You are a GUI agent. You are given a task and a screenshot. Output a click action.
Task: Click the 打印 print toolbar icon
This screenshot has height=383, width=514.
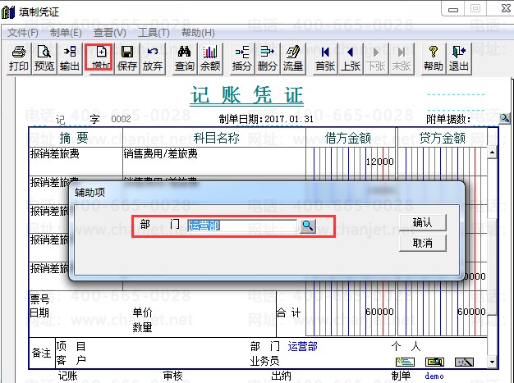pos(19,58)
